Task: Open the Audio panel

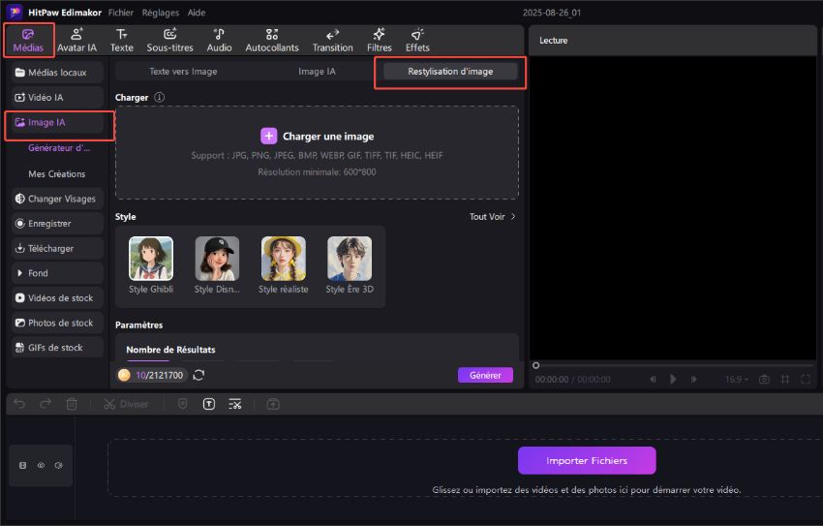Action: tap(219, 41)
